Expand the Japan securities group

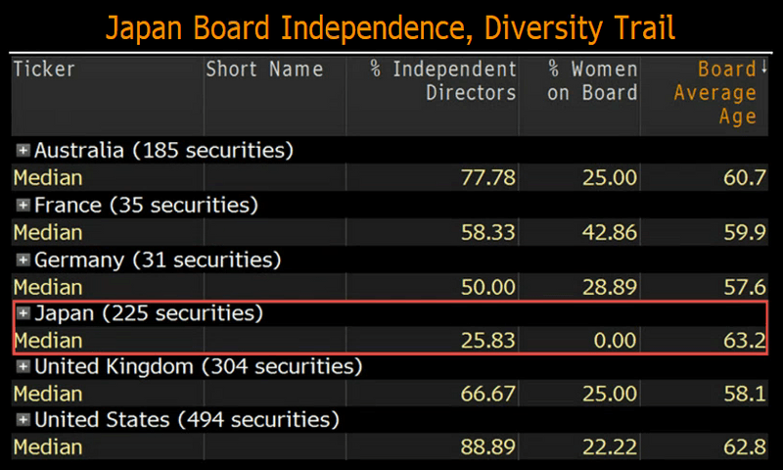pyautogui.click(x=23, y=314)
